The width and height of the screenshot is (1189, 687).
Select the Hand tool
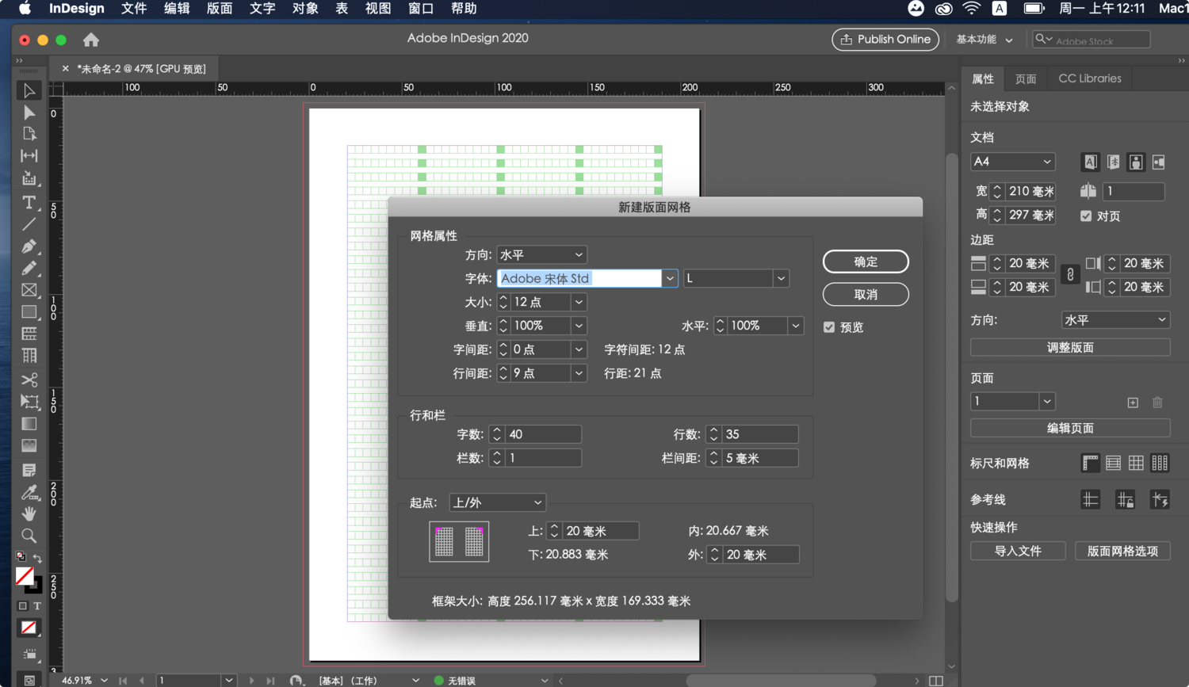pos(29,513)
